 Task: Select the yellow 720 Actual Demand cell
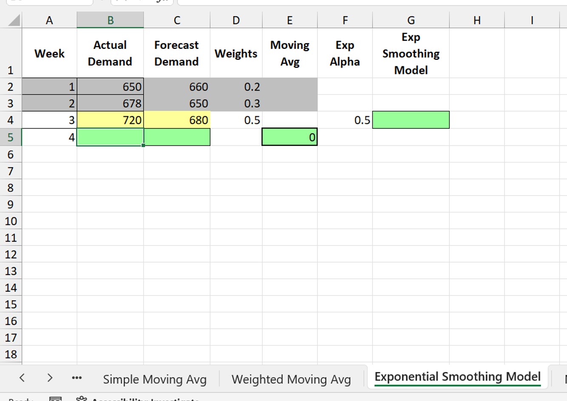110,120
